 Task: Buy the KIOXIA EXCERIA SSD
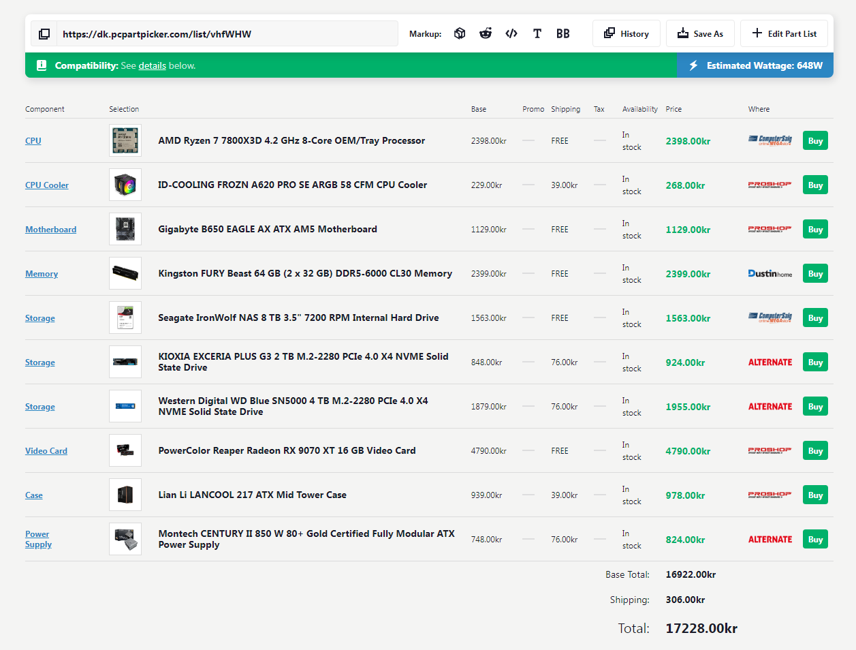point(815,362)
